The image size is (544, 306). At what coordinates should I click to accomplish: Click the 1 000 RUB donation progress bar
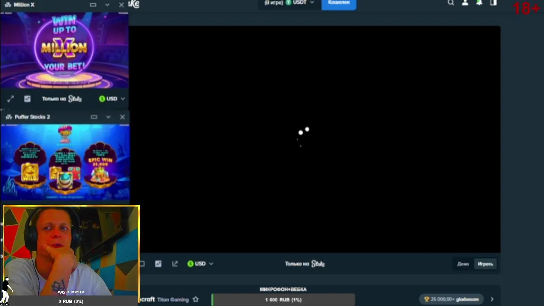click(283, 300)
